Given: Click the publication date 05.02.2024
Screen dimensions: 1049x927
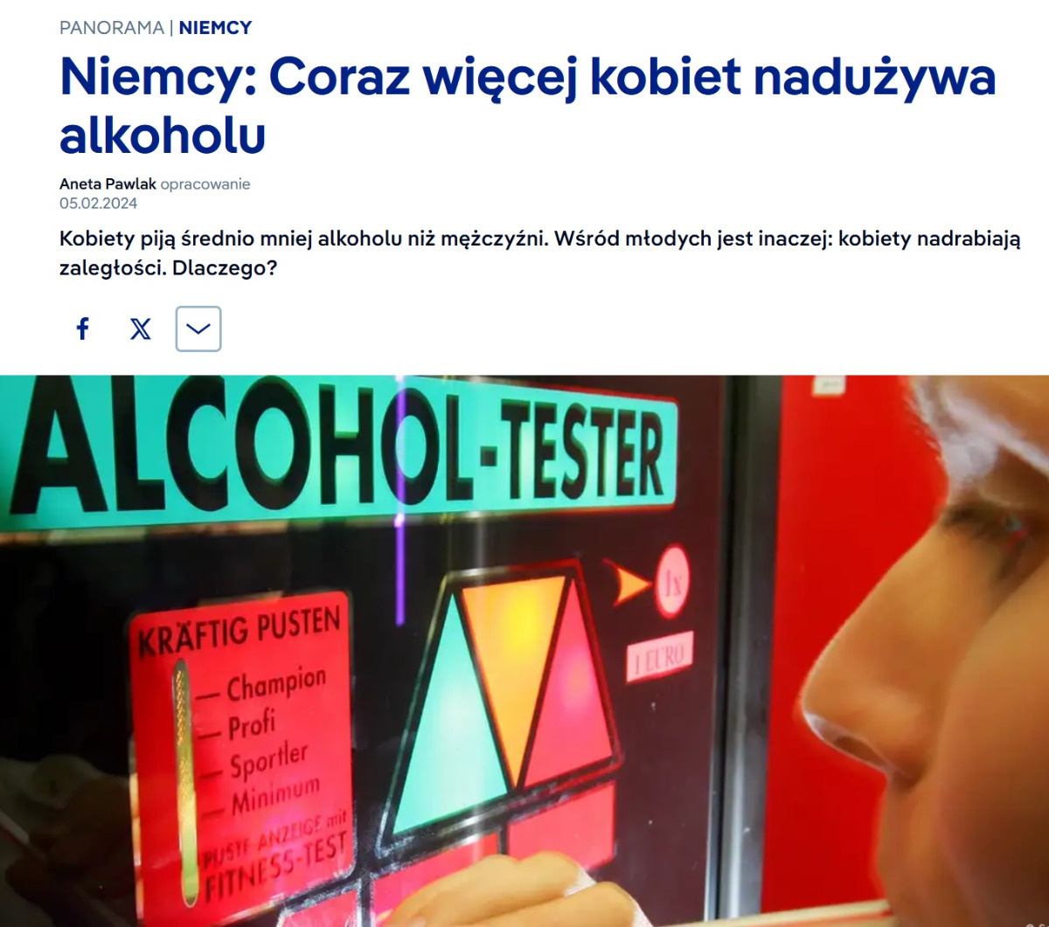Looking at the screenshot, I should [x=98, y=204].
